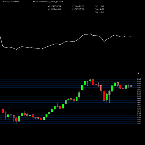Image resolution: width=145 pixels, height=145 pixels.
Task: Click the 'OC: 1.03' statistic
Action: [99, 6]
